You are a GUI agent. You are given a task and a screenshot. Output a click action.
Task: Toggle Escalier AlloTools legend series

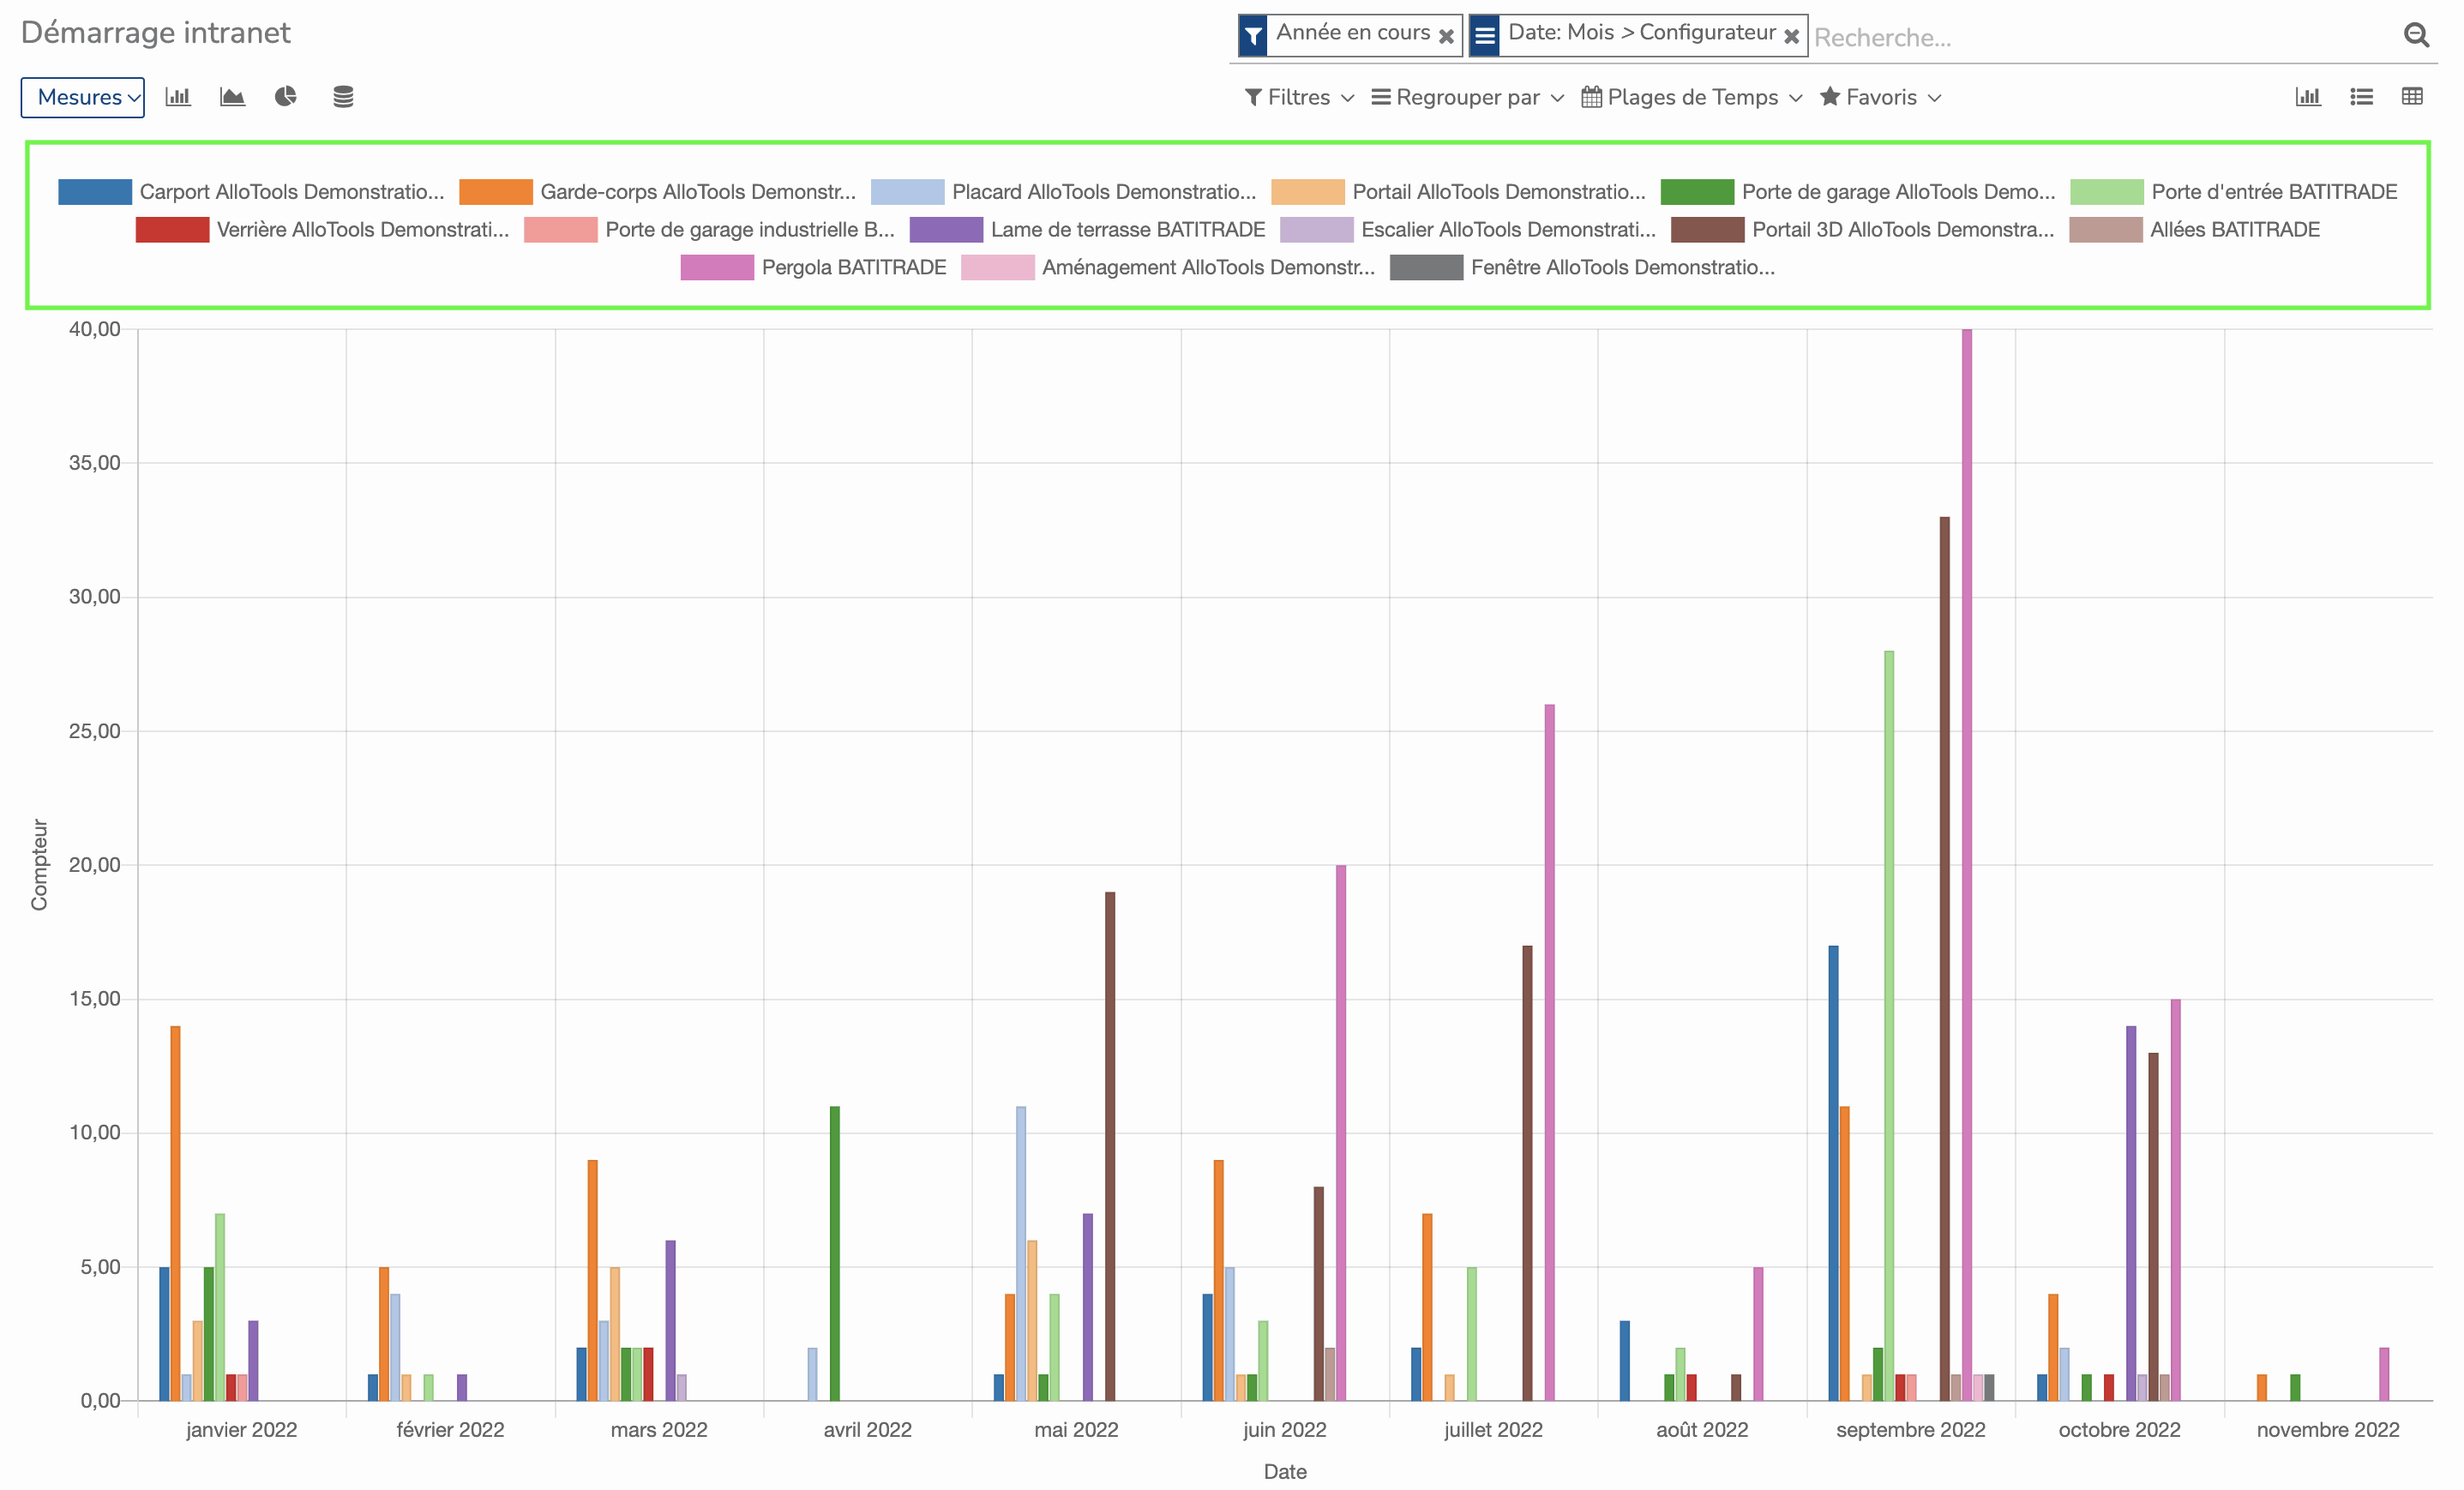[1468, 230]
